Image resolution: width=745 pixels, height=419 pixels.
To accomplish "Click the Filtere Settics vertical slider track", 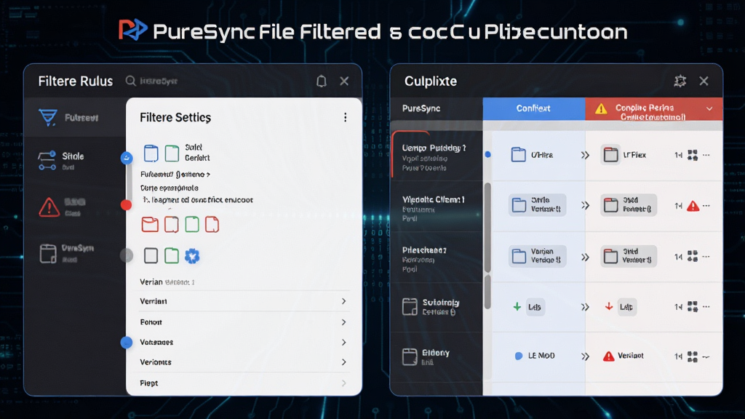I will click(x=129, y=182).
